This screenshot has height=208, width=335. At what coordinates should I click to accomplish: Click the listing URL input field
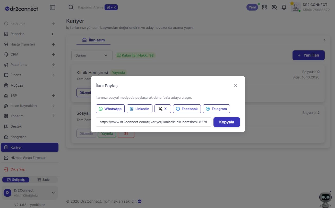coord(153,122)
